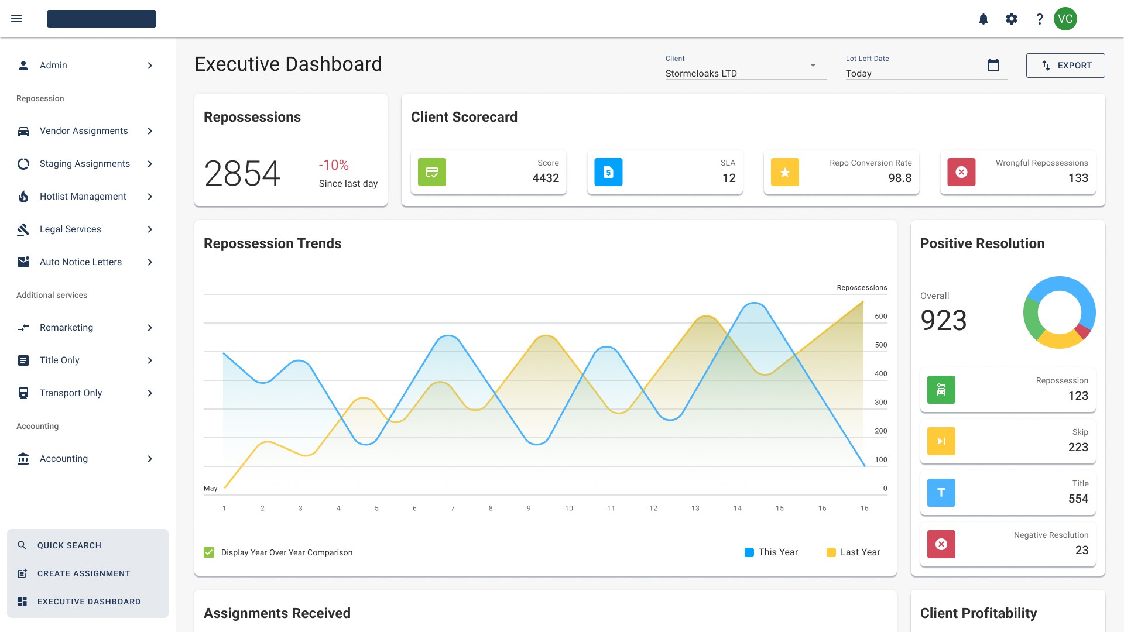Click the QUICK SEARCH button
The width and height of the screenshot is (1124, 632).
(x=69, y=545)
